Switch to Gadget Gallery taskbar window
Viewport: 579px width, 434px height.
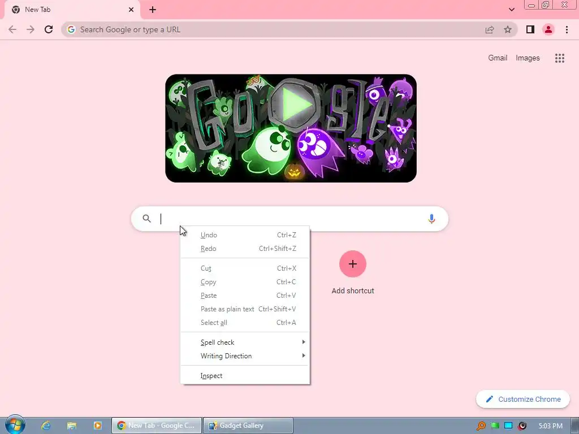click(248, 426)
